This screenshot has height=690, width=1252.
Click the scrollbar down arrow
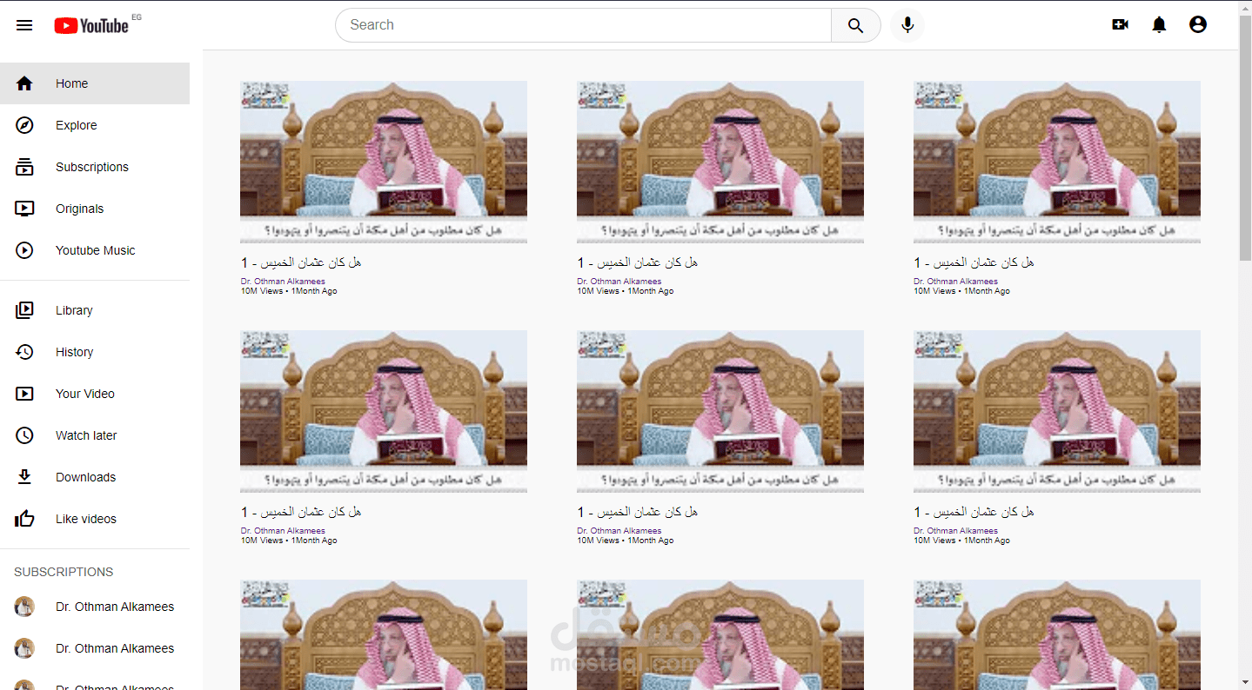[1245, 683]
